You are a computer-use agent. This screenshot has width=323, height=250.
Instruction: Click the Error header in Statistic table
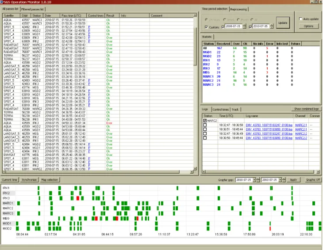click(x=269, y=44)
